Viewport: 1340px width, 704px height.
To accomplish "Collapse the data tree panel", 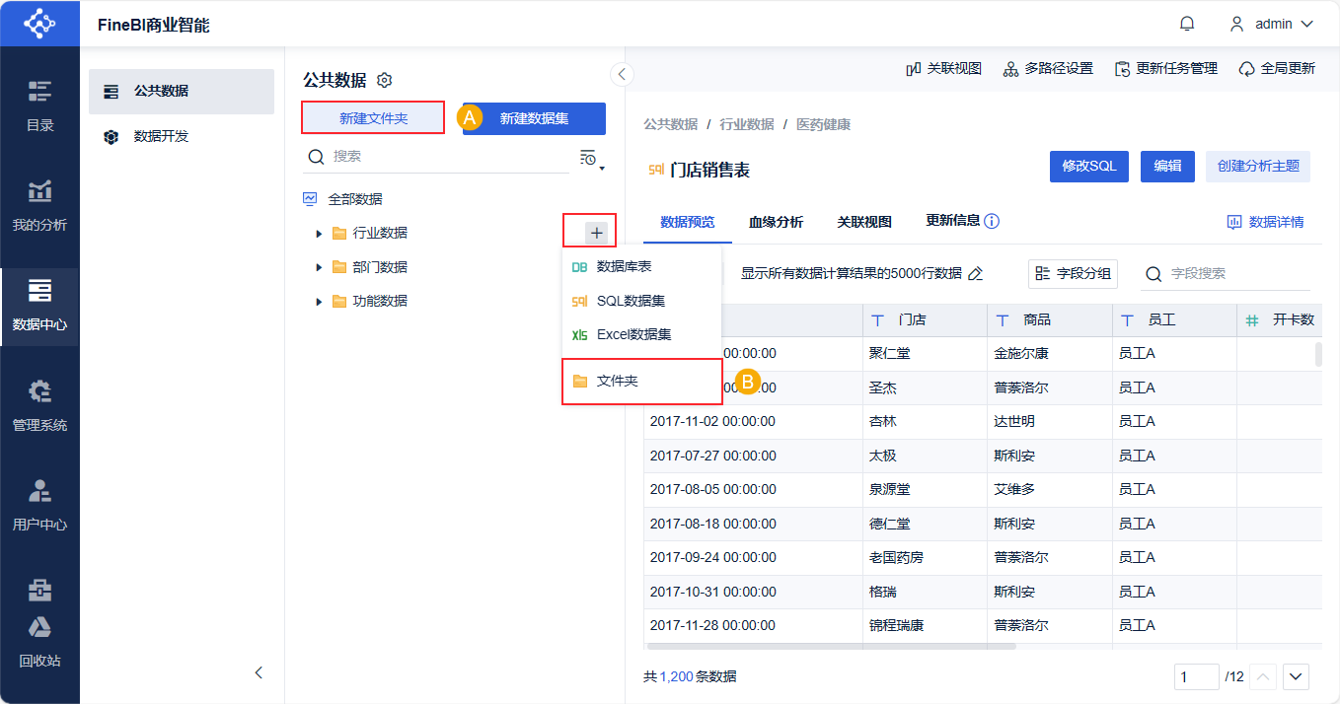I will (623, 74).
